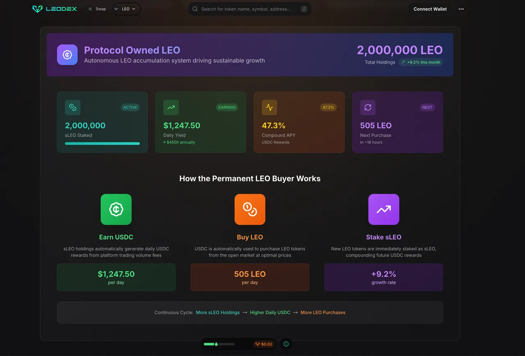Click More LEO Purchases text

pos(323,312)
